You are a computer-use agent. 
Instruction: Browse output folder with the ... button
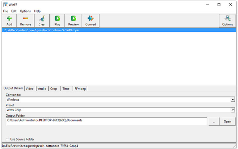tap(214, 122)
